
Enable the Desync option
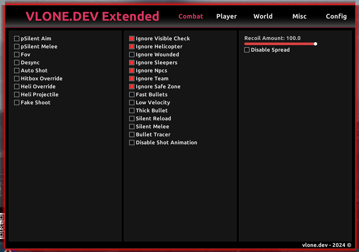coord(17,63)
